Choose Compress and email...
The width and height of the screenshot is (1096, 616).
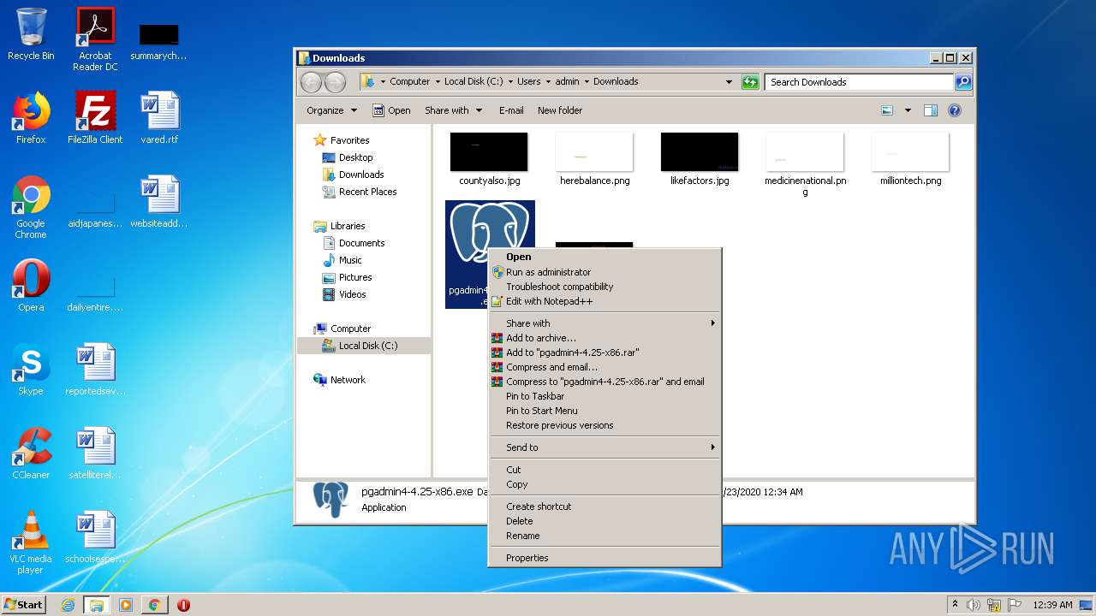coord(605,367)
